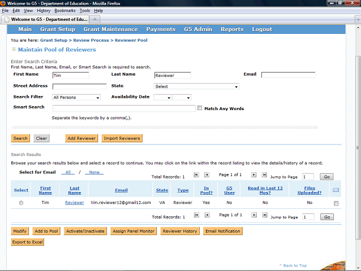Click the previous page arrow above results
Viewport: 361px width, 271px height.
coord(206,176)
